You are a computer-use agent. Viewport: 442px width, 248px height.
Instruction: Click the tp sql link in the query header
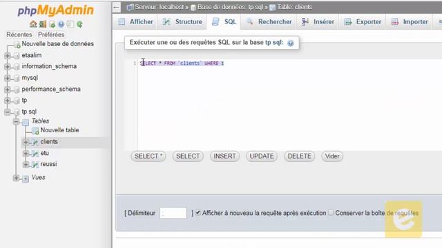[273, 43]
